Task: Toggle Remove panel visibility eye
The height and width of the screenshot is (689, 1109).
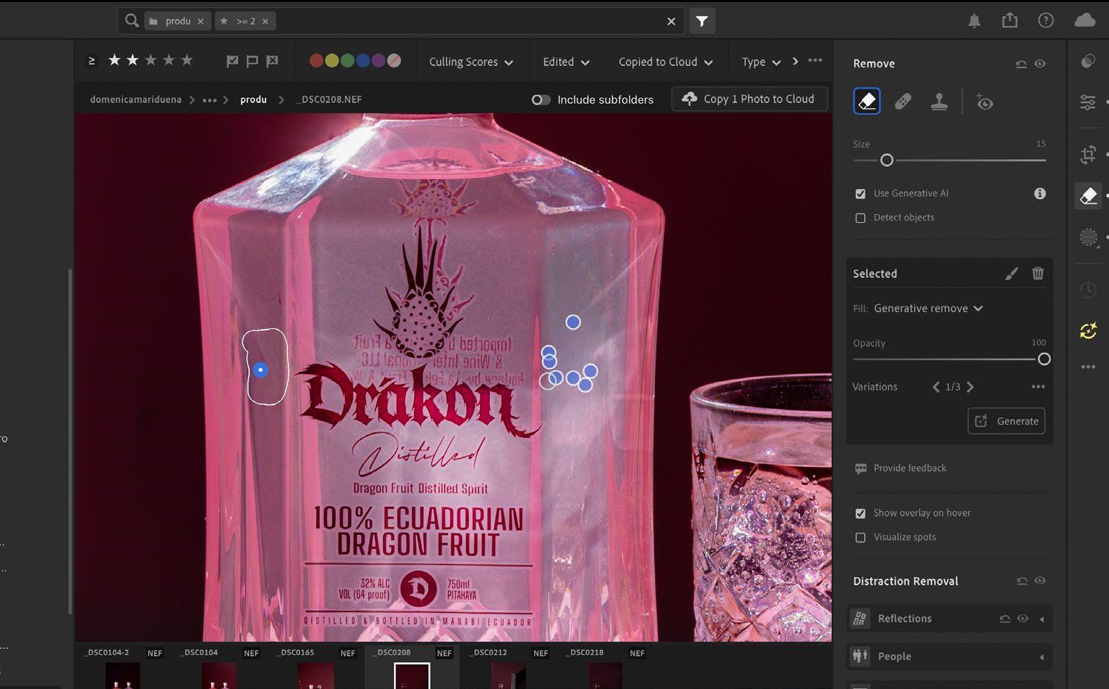Action: (1040, 64)
